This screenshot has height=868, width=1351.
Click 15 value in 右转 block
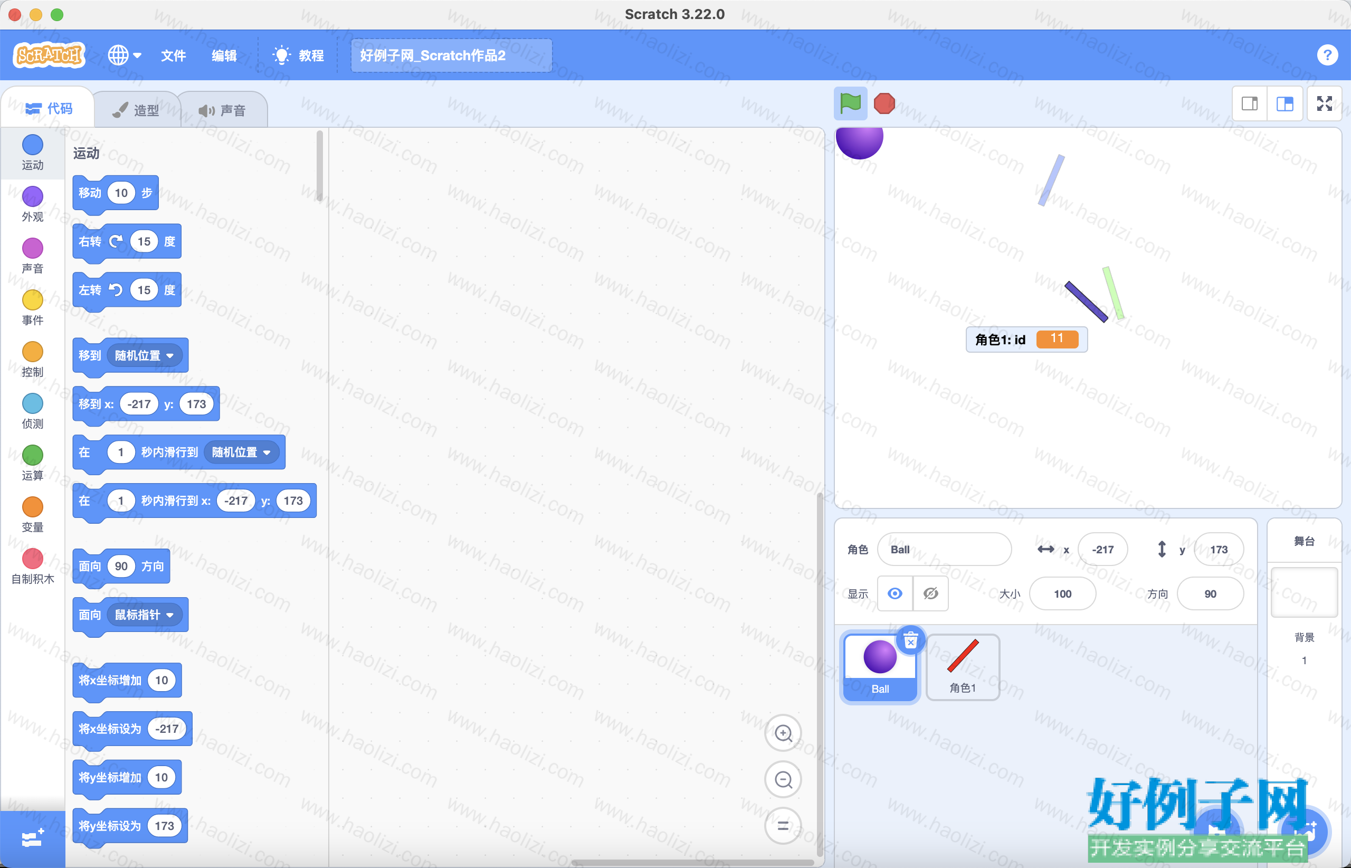pyautogui.click(x=144, y=241)
